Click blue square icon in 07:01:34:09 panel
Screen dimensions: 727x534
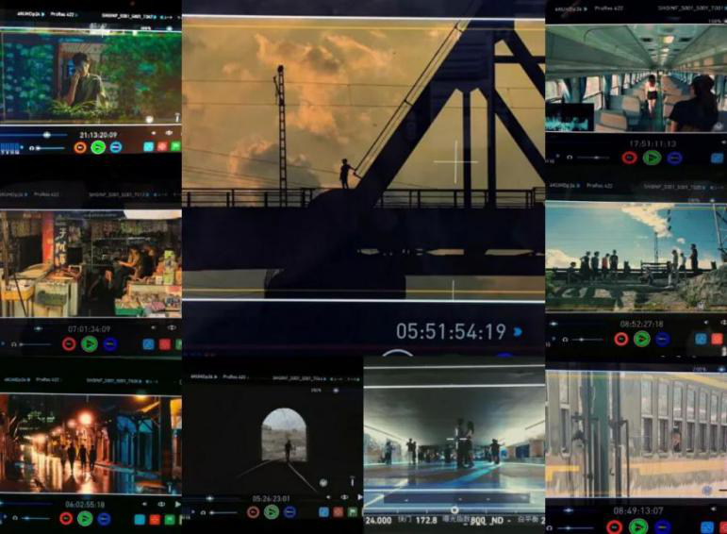point(148,344)
